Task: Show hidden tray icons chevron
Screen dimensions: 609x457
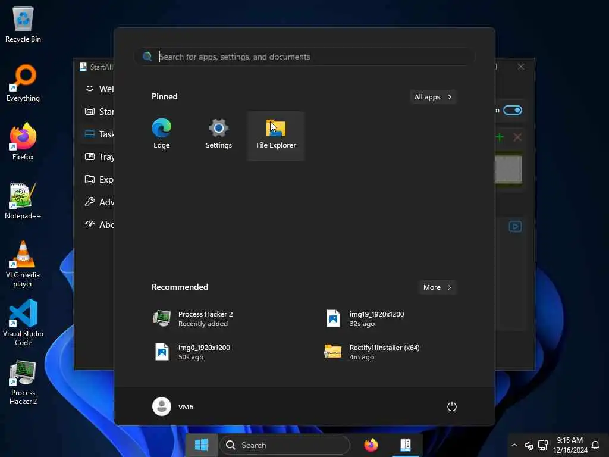Action: pos(514,445)
